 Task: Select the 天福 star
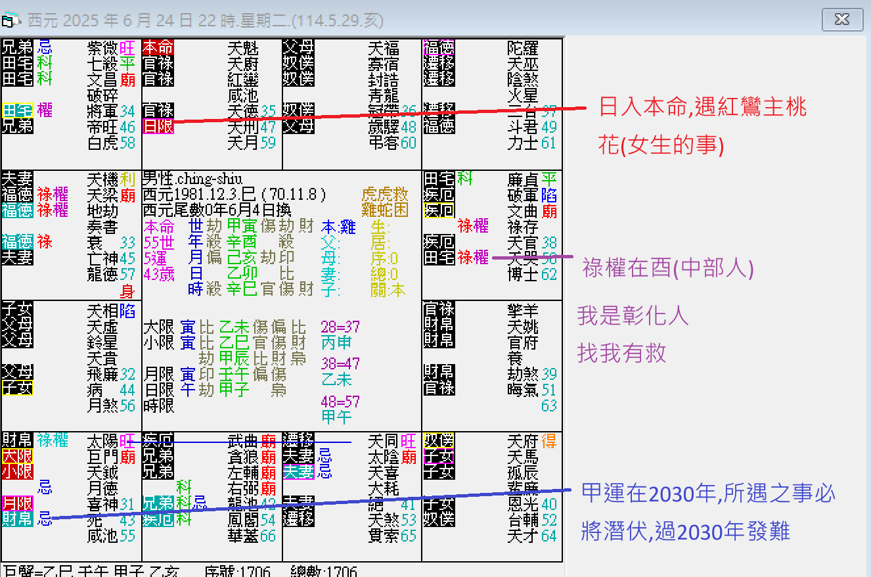pos(384,47)
